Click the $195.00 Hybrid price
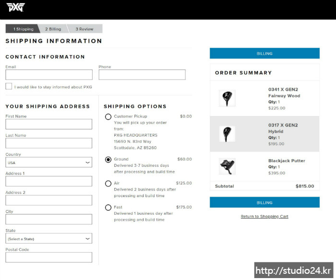 tap(276, 144)
